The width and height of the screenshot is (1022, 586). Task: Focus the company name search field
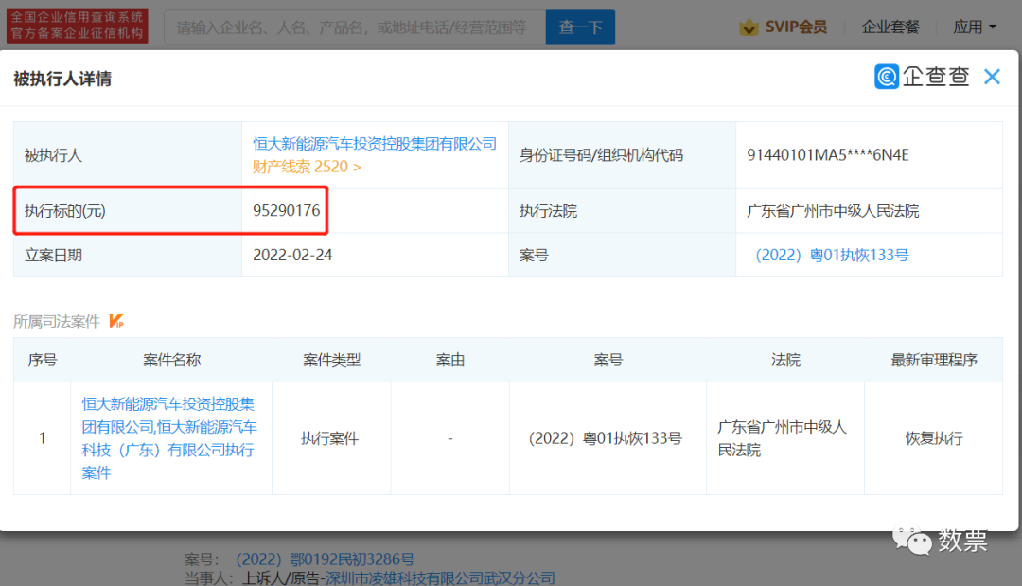pos(355,27)
